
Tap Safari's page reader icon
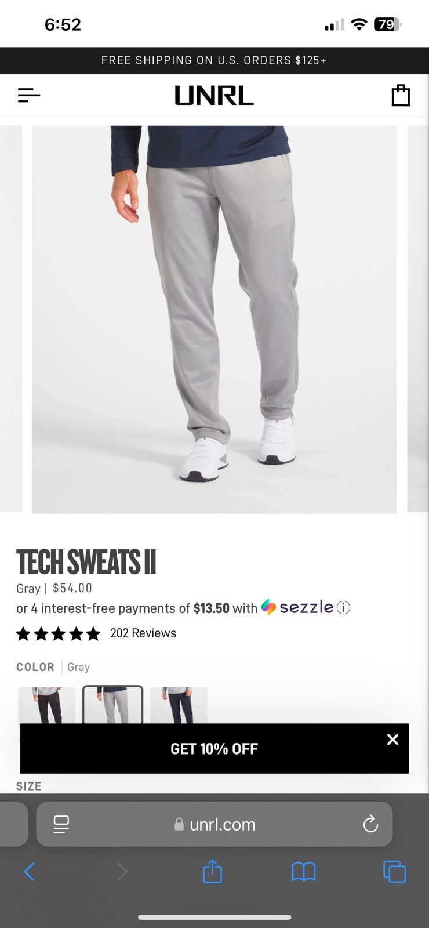(x=61, y=824)
